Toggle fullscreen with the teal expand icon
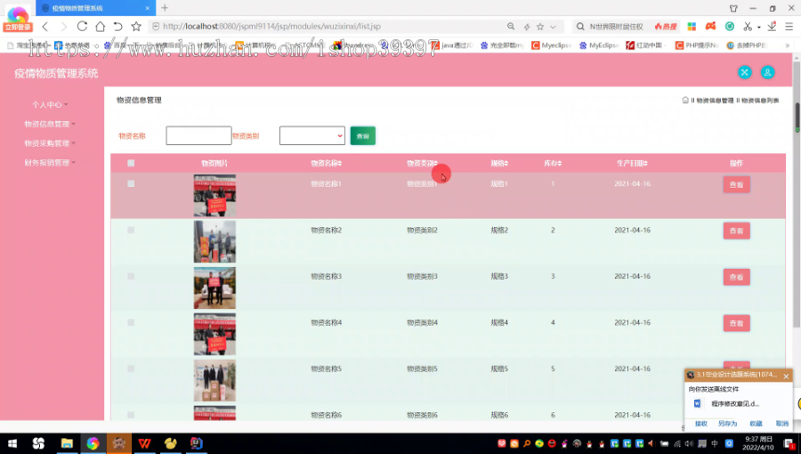The width and height of the screenshot is (801, 454). (x=744, y=72)
